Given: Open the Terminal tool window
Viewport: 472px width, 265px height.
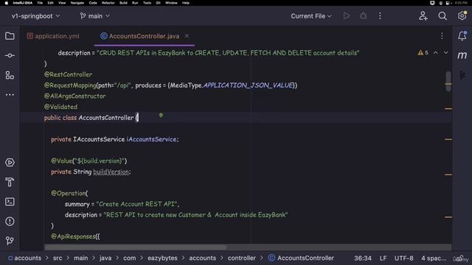Looking at the screenshot, I should tap(10, 202).
